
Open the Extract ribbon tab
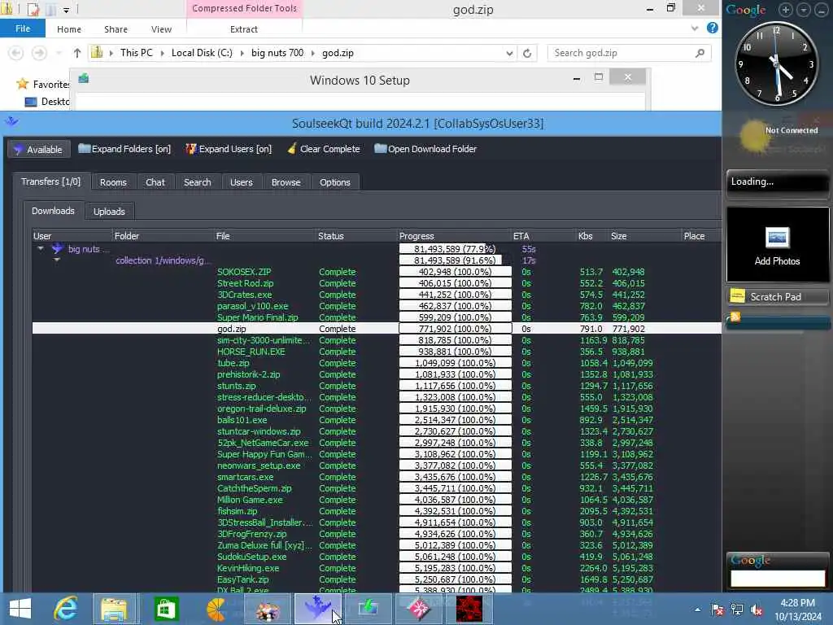[244, 29]
